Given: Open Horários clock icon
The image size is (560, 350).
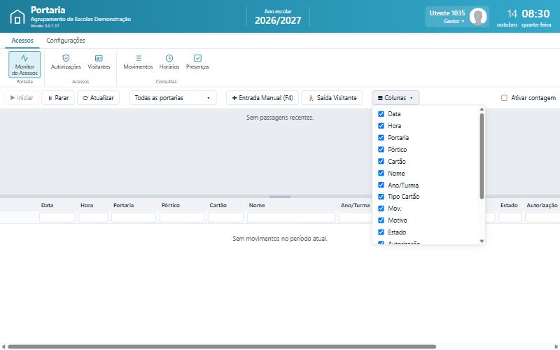Looking at the screenshot, I should click(x=169, y=58).
